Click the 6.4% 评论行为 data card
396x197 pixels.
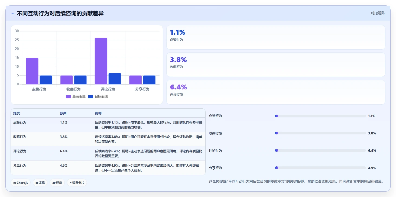click(x=276, y=92)
